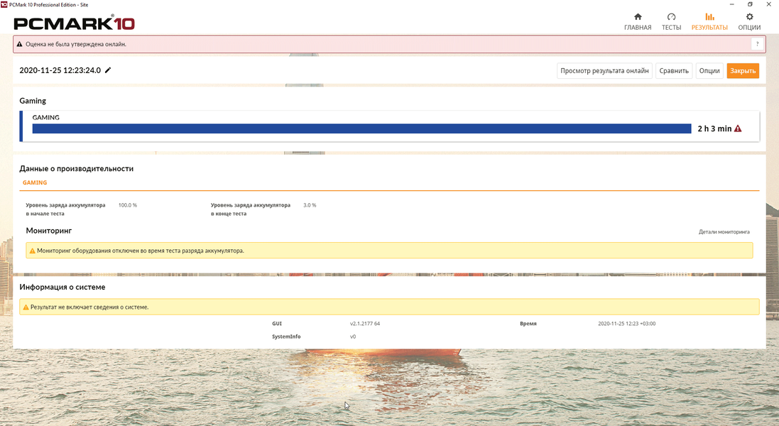Open the Детали мониторинга link

[724, 232]
